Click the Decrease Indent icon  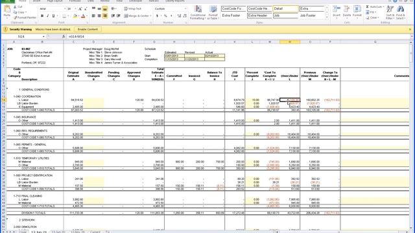[x=113, y=16]
